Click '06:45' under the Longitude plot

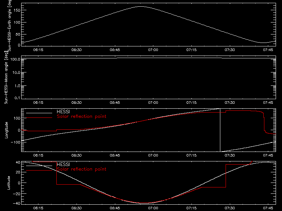point(115,155)
